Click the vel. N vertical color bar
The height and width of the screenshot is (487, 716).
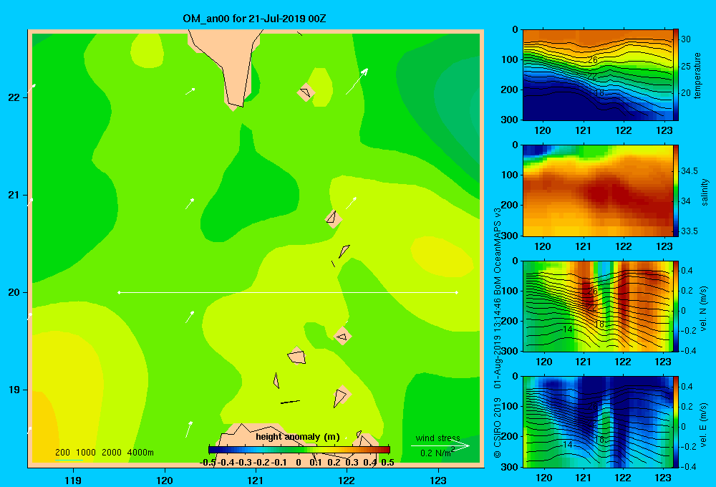(676, 306)
